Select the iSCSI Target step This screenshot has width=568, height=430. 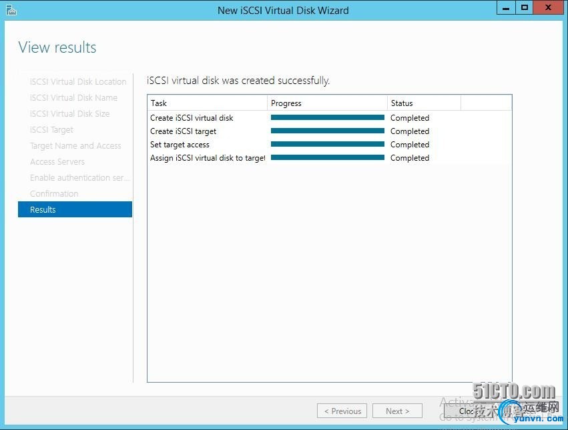point(51,129)
